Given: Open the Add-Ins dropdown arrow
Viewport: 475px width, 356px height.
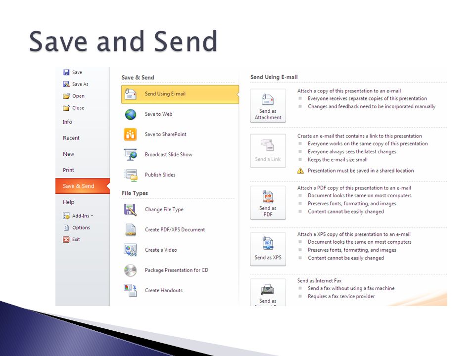Looking at the screenshot, I should click(92, 216).
